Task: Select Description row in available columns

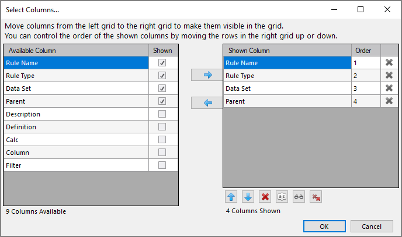Action: tap(76, 114)
